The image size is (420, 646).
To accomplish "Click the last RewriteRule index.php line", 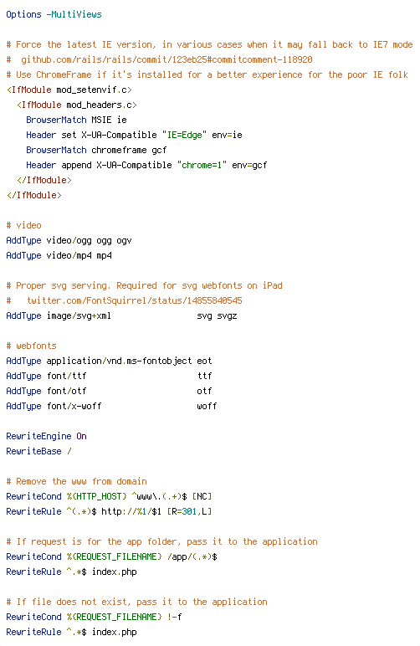I will (71, 632).
